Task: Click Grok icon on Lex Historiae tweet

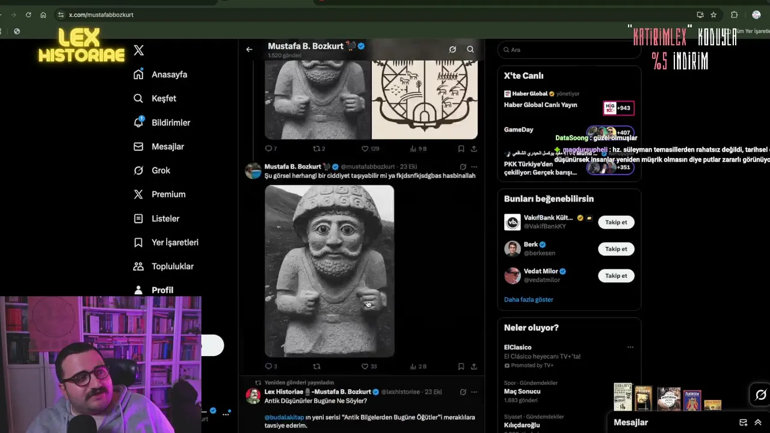Action: tap(463, 392)
